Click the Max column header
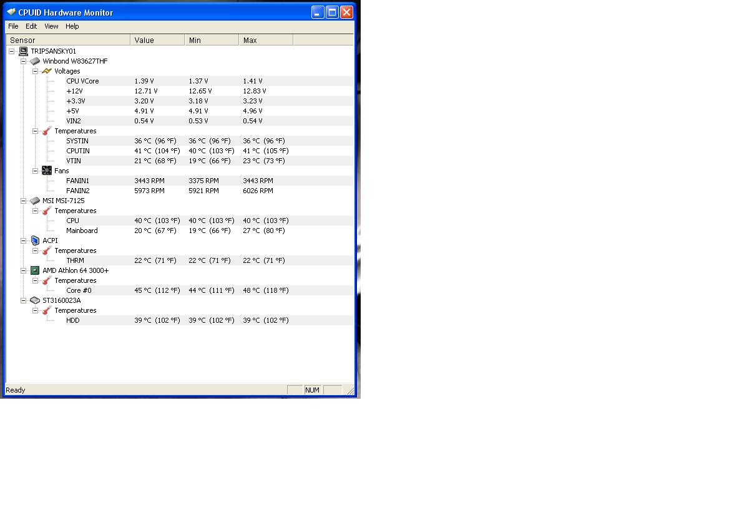 [266, 40]
